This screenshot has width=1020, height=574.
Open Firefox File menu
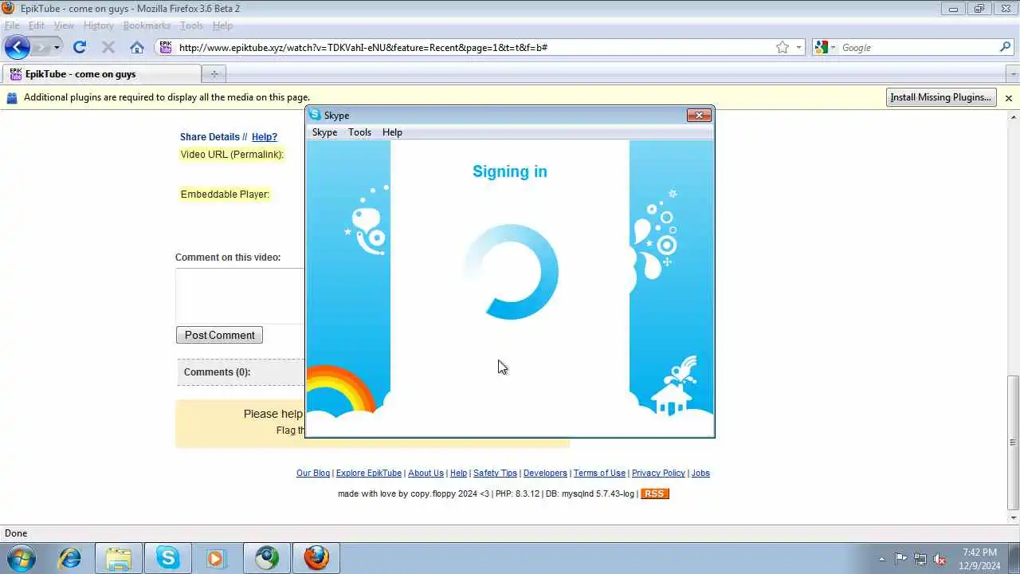click(x=12, y=26)
